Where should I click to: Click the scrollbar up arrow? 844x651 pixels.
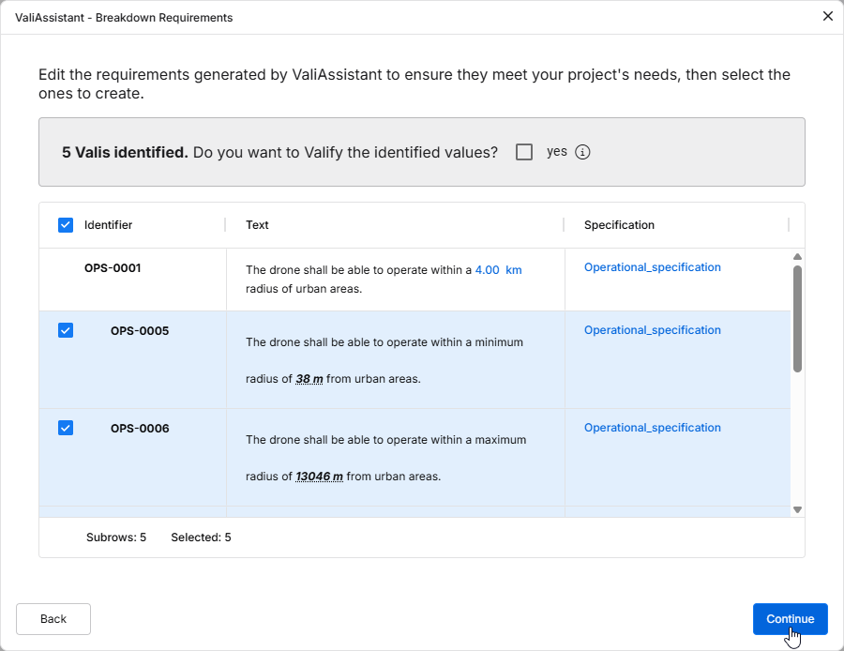pos(797,257)
